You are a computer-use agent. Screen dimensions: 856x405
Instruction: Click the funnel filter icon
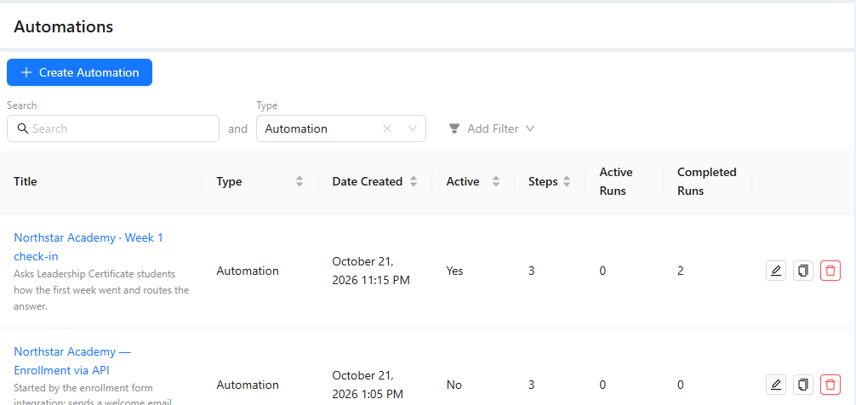(x=454, y=128)
